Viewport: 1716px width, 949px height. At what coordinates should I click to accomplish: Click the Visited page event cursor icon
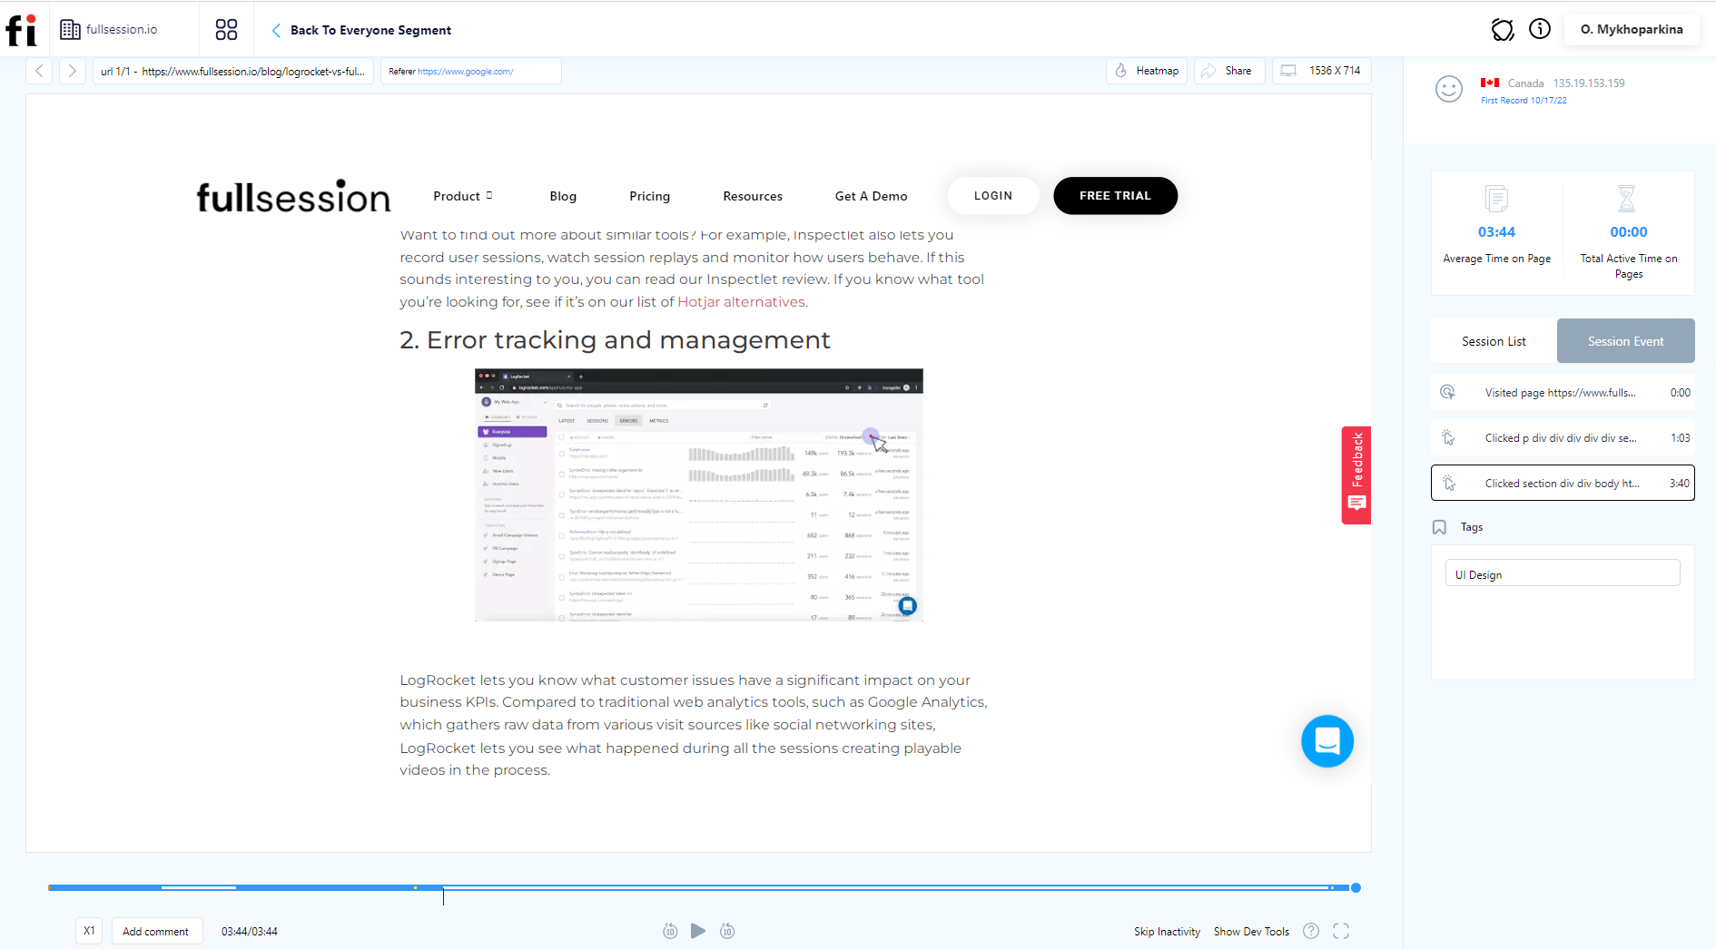[1448, 393]
